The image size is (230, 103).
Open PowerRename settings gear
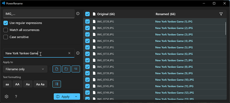point(6,96)
